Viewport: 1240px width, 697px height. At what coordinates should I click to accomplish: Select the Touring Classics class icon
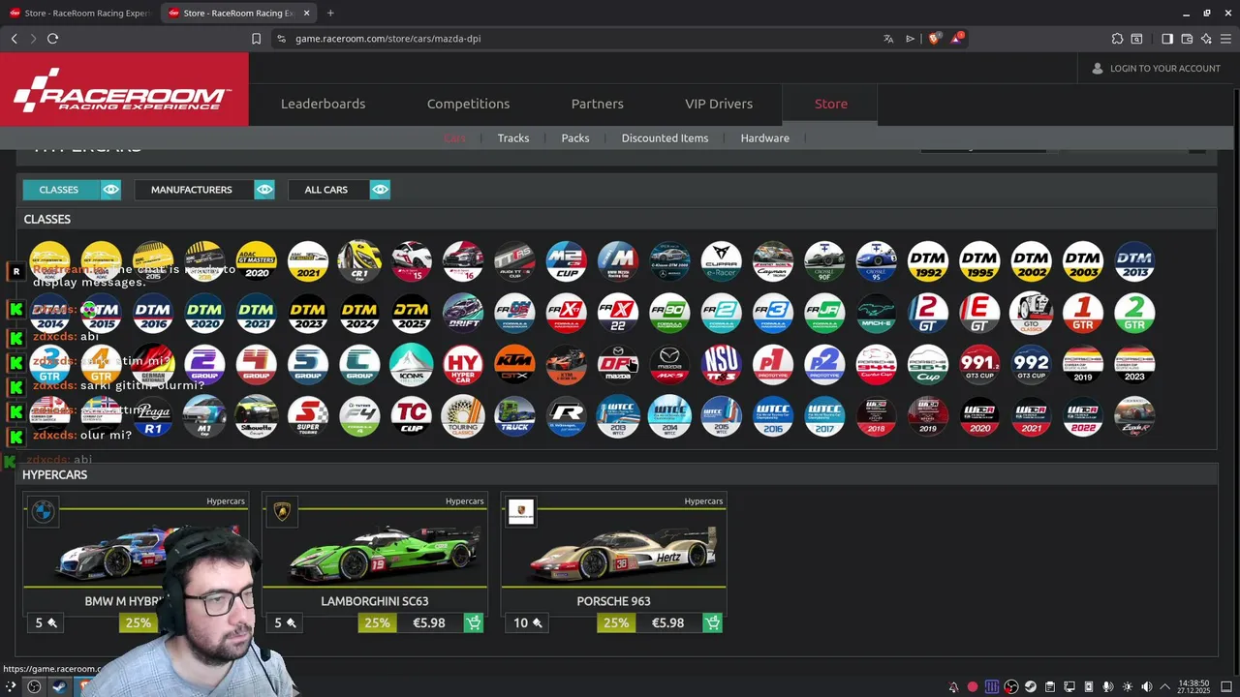[x=463, y=415]
